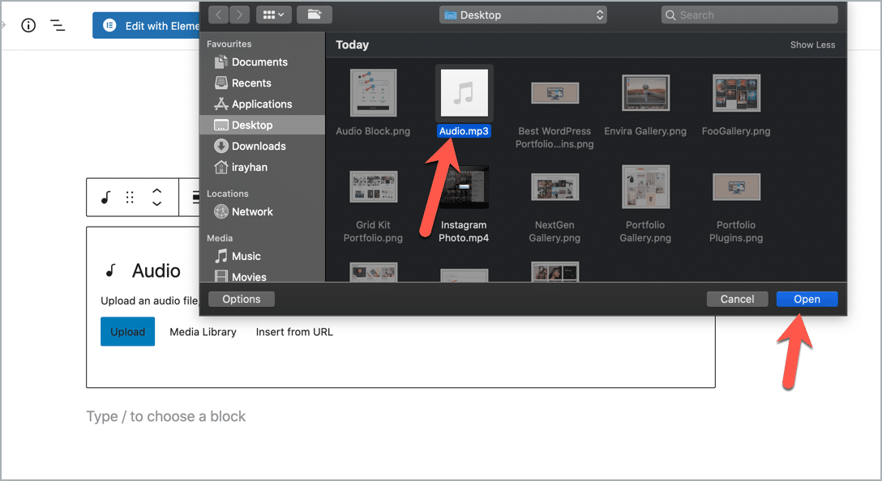The image size is (882, 481).
Task: Click the Search field in dialog
Action: tap(750, 15)
